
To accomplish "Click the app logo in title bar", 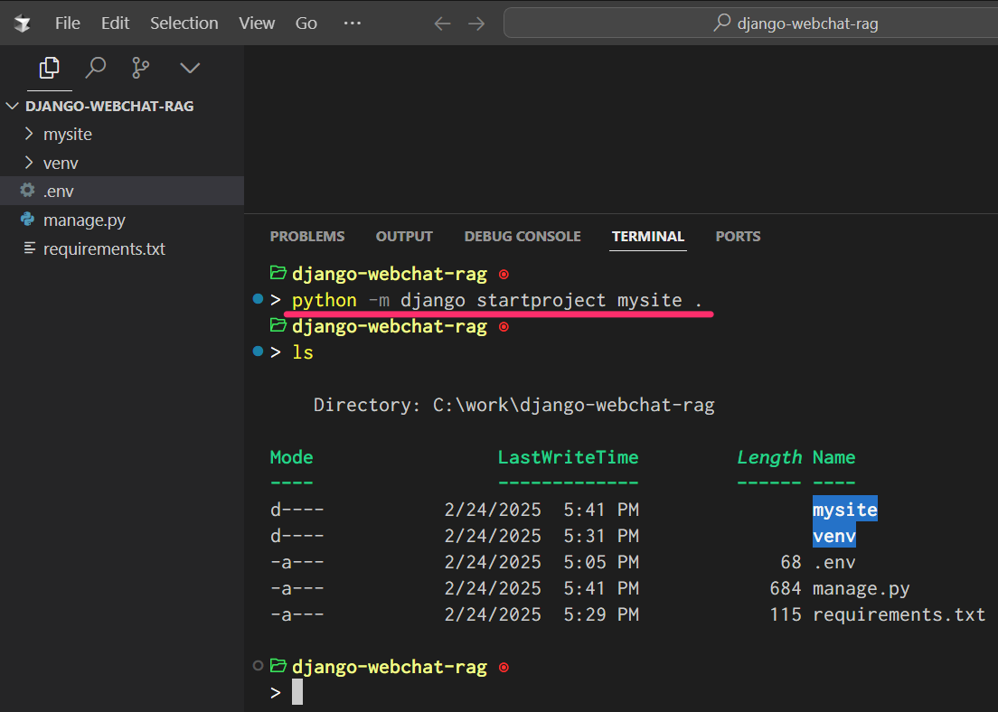I will (23, 23).
